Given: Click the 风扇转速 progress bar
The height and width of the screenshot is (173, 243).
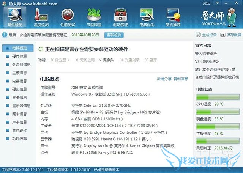Looking at the screenshot, I should (218, 141).
